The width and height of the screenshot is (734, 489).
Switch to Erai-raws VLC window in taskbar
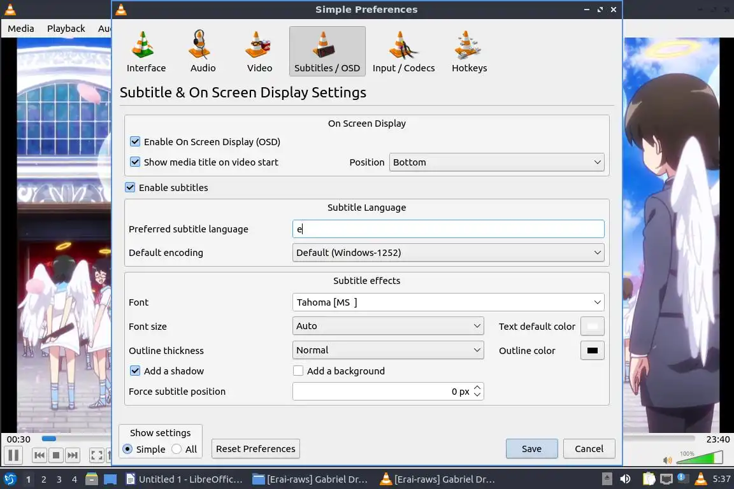point(437,479)
